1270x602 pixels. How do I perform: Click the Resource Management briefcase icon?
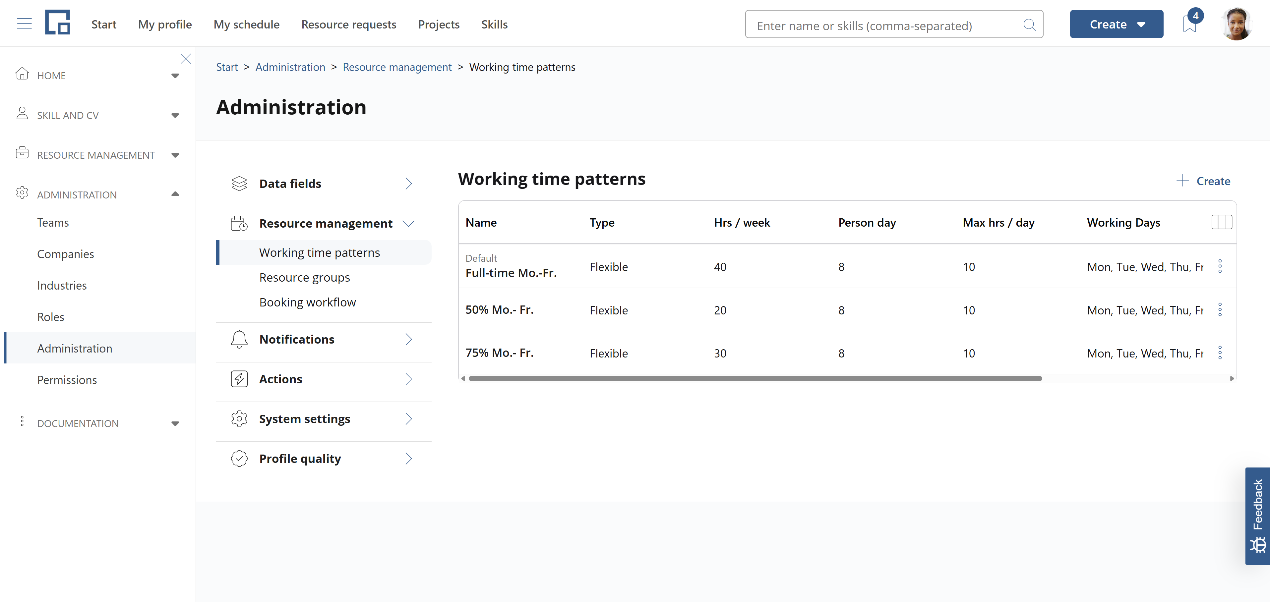[22, 153]
